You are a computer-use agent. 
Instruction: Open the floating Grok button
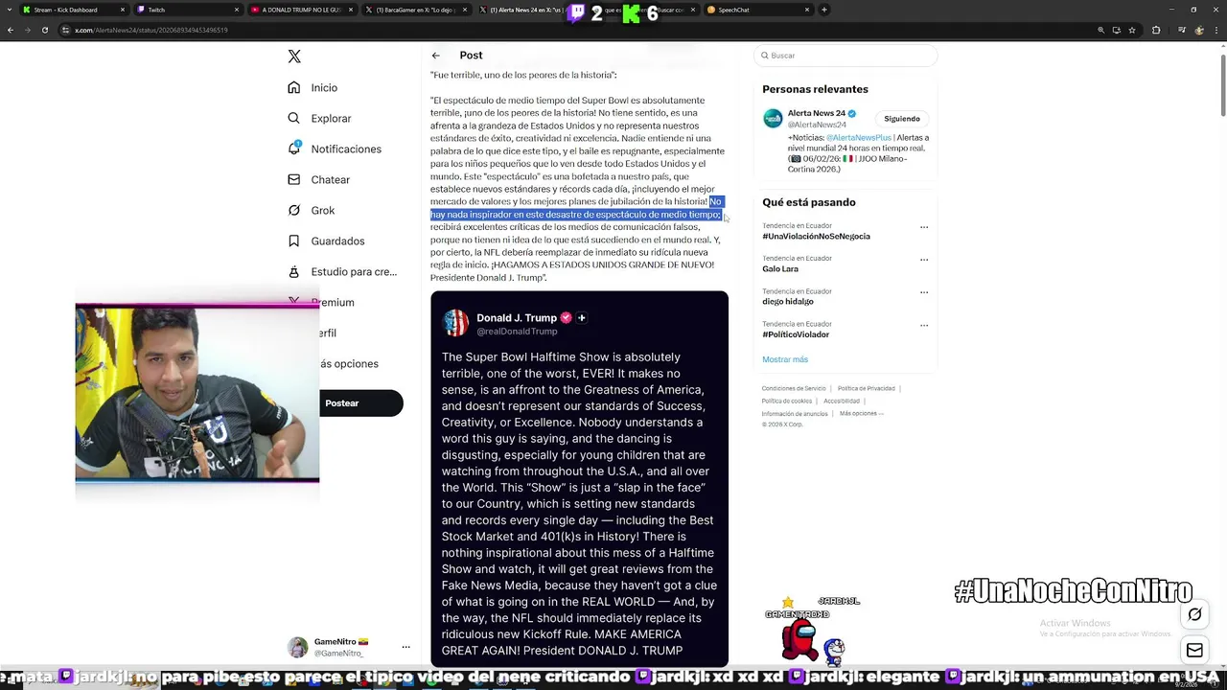pos(1194,614)
